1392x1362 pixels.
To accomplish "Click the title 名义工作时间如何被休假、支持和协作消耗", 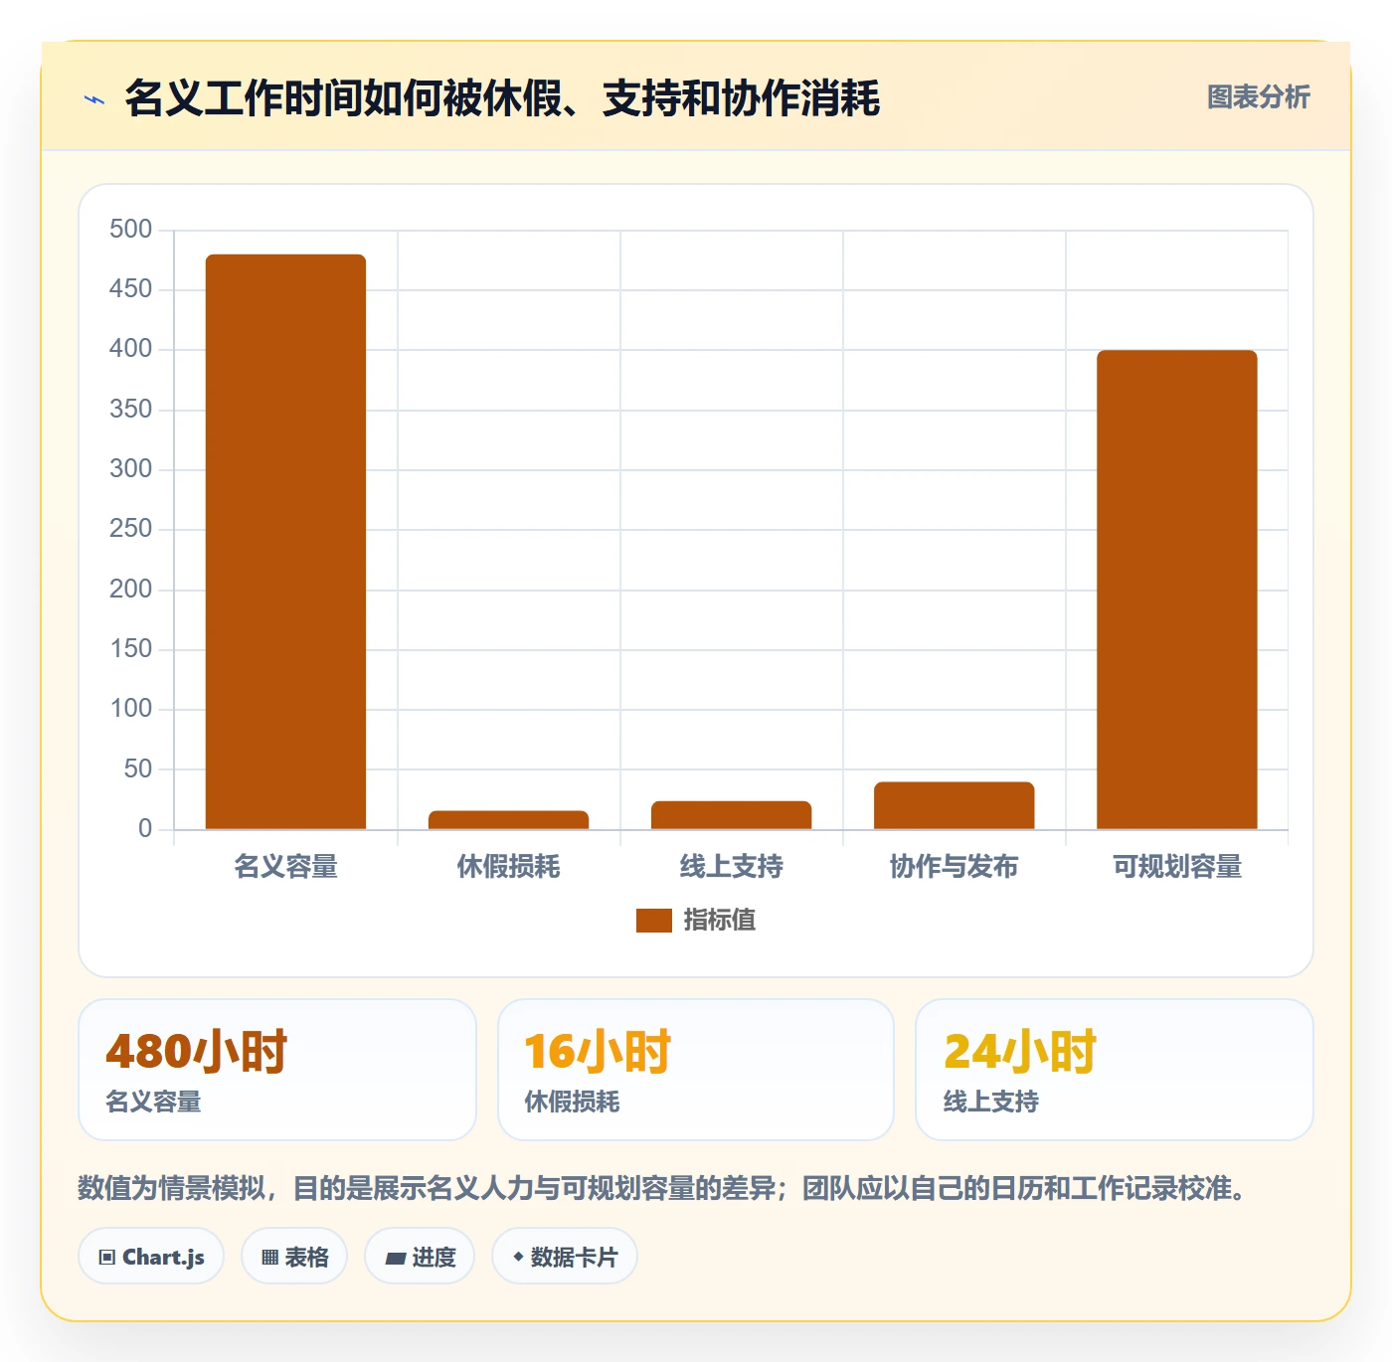I will [502, 98].
